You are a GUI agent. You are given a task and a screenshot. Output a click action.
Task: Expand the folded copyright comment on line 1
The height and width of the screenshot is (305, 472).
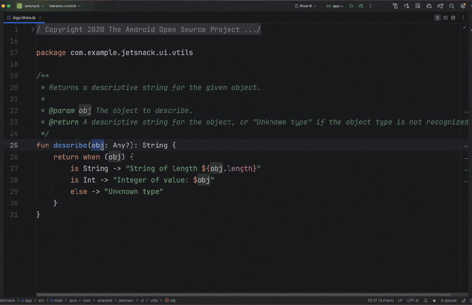pos(33,30)
